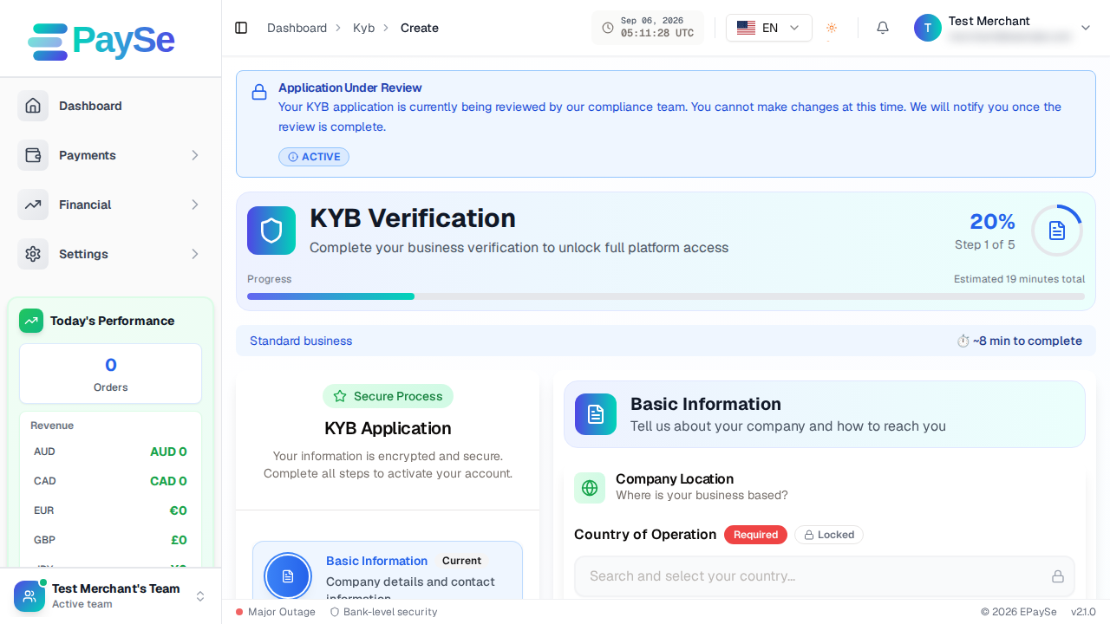
Task: Click the US flag icon
Action: pyautogui.click(x=746, y=28)
